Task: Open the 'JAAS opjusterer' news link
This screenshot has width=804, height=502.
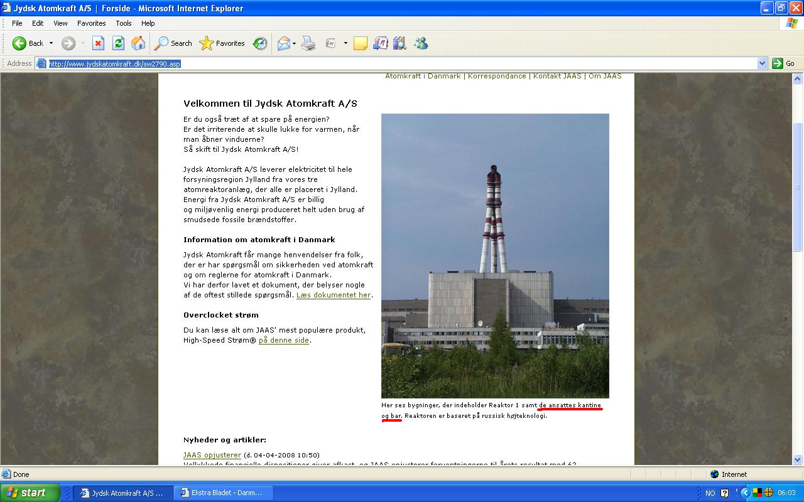Action: [x=212, y=455]
